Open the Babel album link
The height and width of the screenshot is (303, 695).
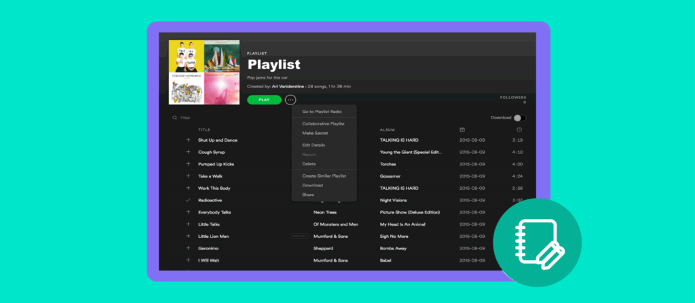tap(386, 260)
